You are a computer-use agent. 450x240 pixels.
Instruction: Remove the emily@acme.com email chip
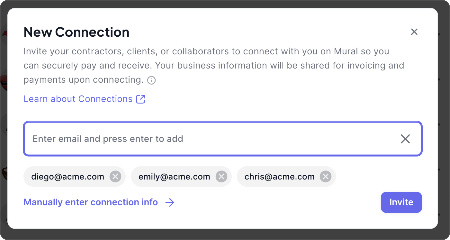(x=221, y=177)
